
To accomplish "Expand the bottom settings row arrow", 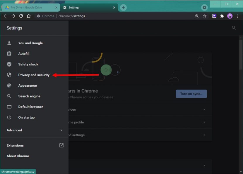I will pos(204,166).
